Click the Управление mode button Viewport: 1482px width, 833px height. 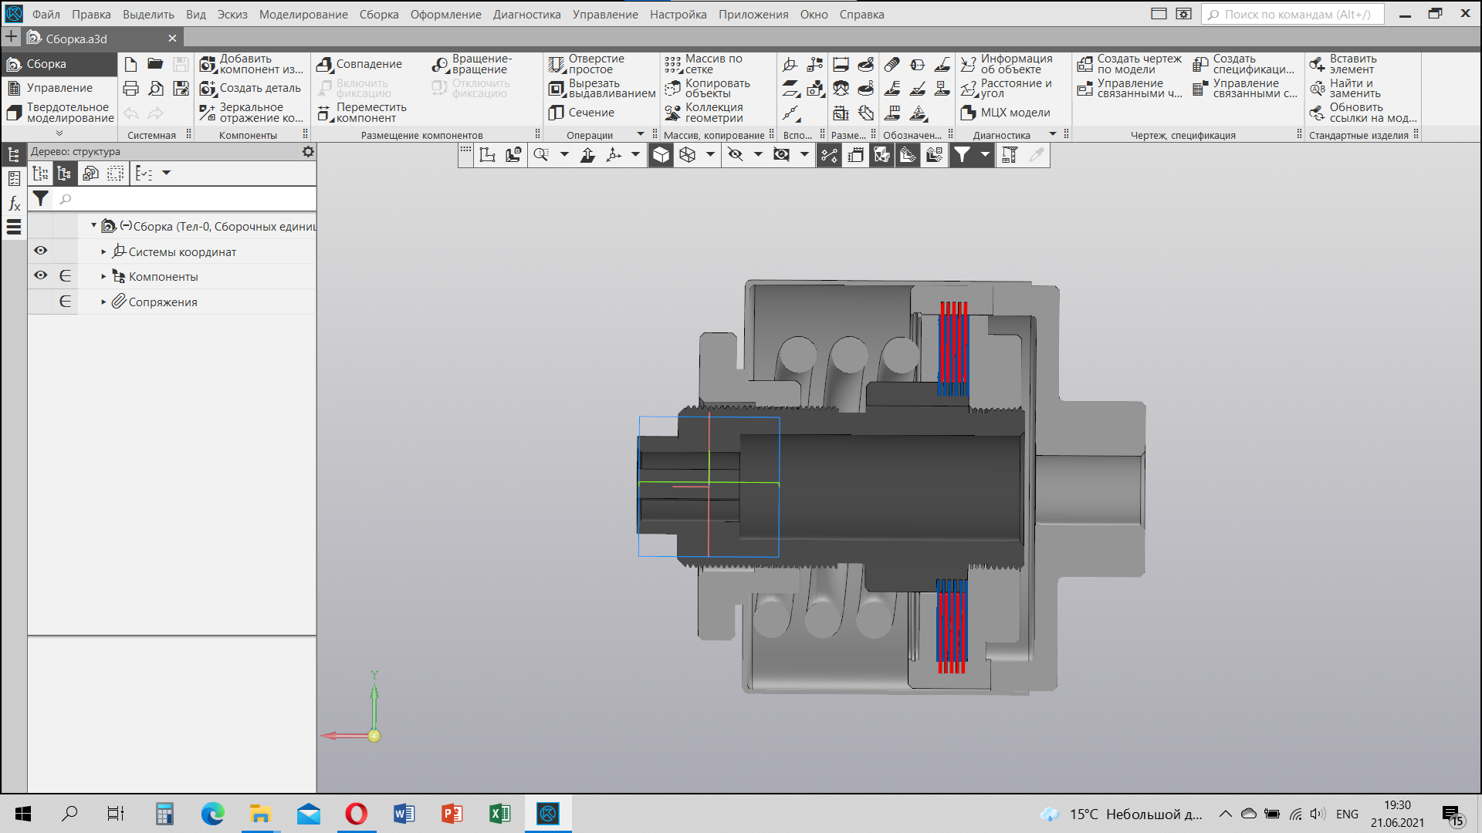(59, 88)
